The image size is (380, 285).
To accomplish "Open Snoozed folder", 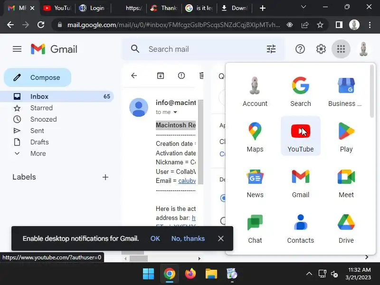I will 57,119.
